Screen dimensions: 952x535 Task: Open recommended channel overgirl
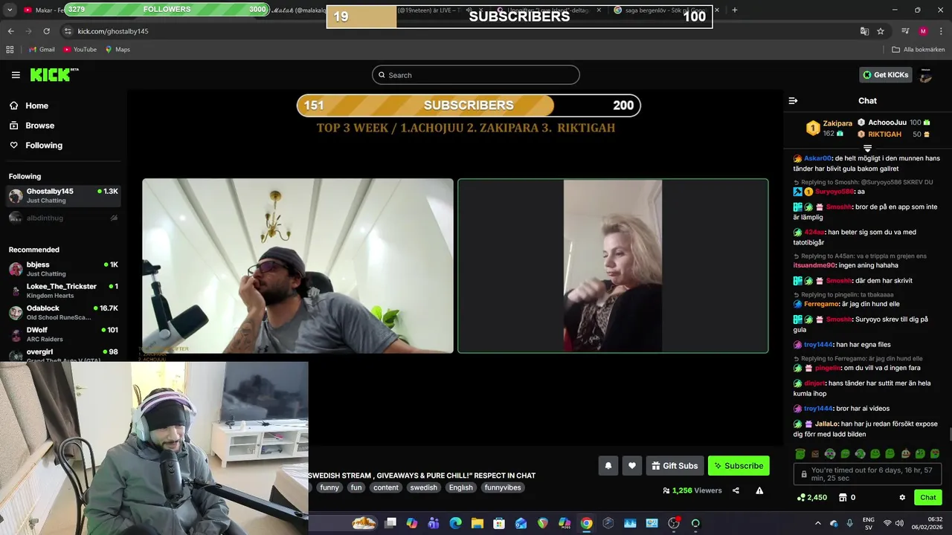[x=63, y=354]
